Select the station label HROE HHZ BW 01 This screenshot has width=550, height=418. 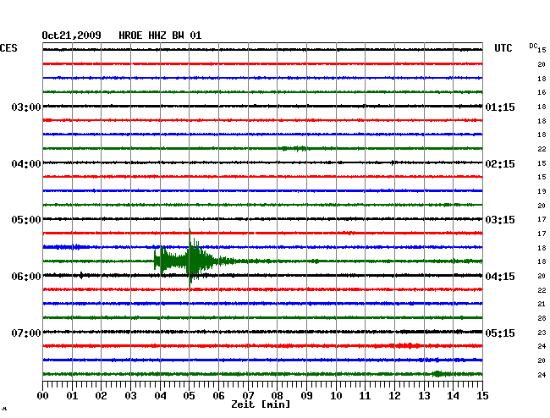pos(160,36)
